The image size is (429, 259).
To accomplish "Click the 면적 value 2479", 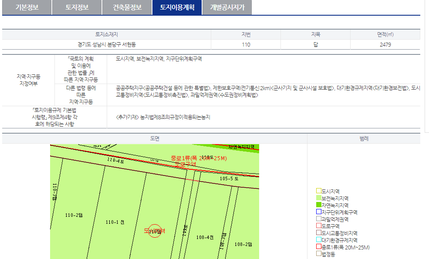I will point(385,44).
